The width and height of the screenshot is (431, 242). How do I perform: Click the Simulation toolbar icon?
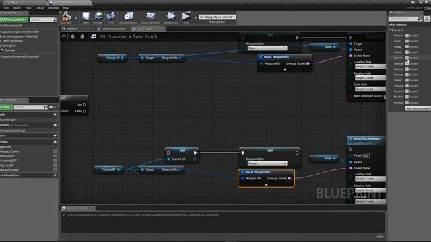click(170, 17)
